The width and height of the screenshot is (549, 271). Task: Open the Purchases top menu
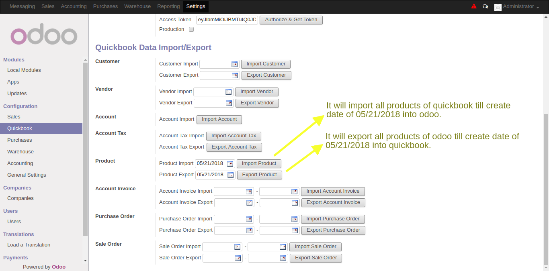click(105, 6)
